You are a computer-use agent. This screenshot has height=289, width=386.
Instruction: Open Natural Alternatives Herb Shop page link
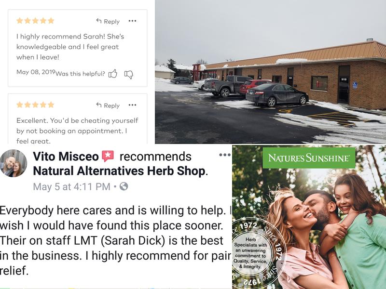tap(119, 171)
